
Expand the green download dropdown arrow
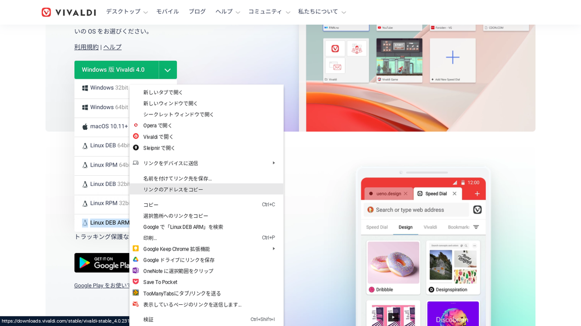(x=168, y=70)
